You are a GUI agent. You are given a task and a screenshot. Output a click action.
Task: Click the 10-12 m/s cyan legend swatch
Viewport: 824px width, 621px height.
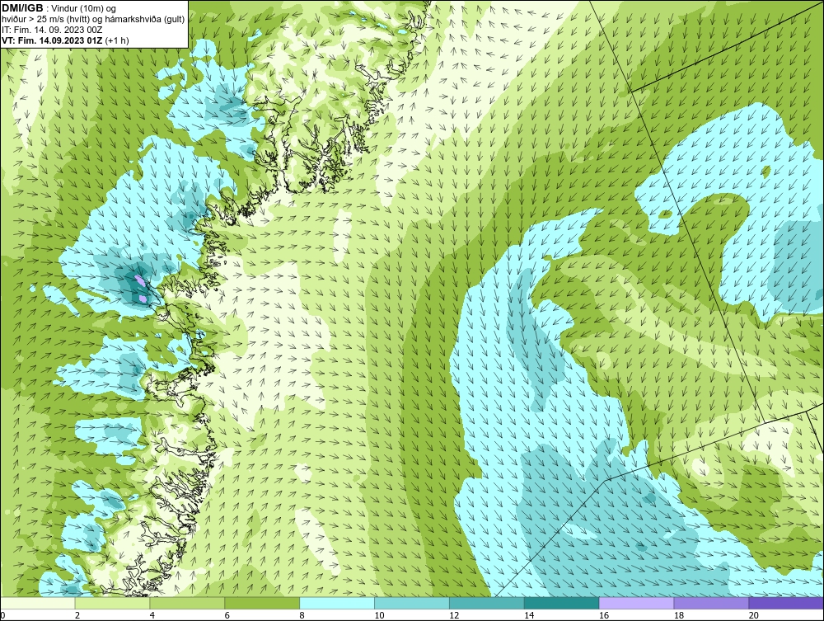(412, 603)
